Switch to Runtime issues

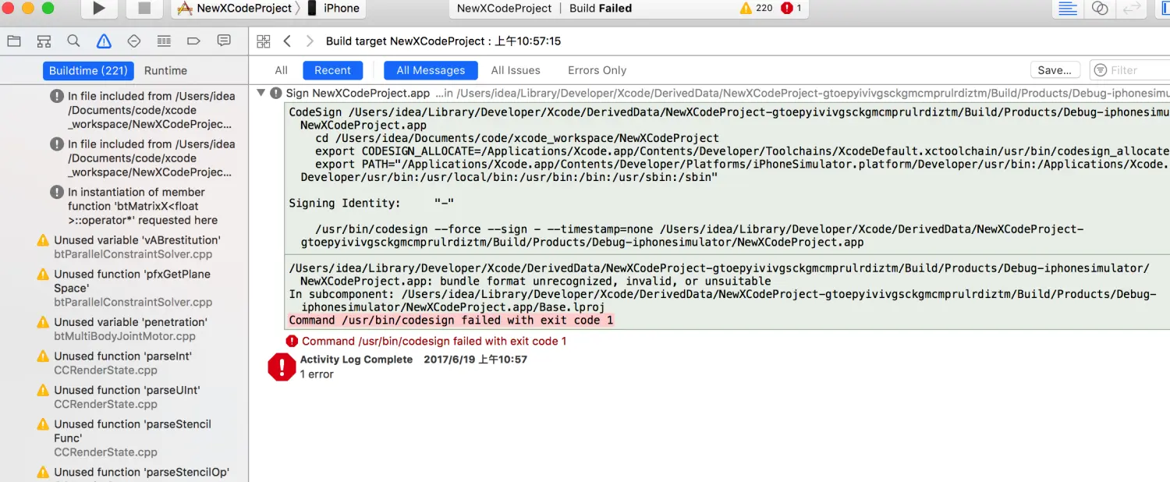[x=165, y=70]
